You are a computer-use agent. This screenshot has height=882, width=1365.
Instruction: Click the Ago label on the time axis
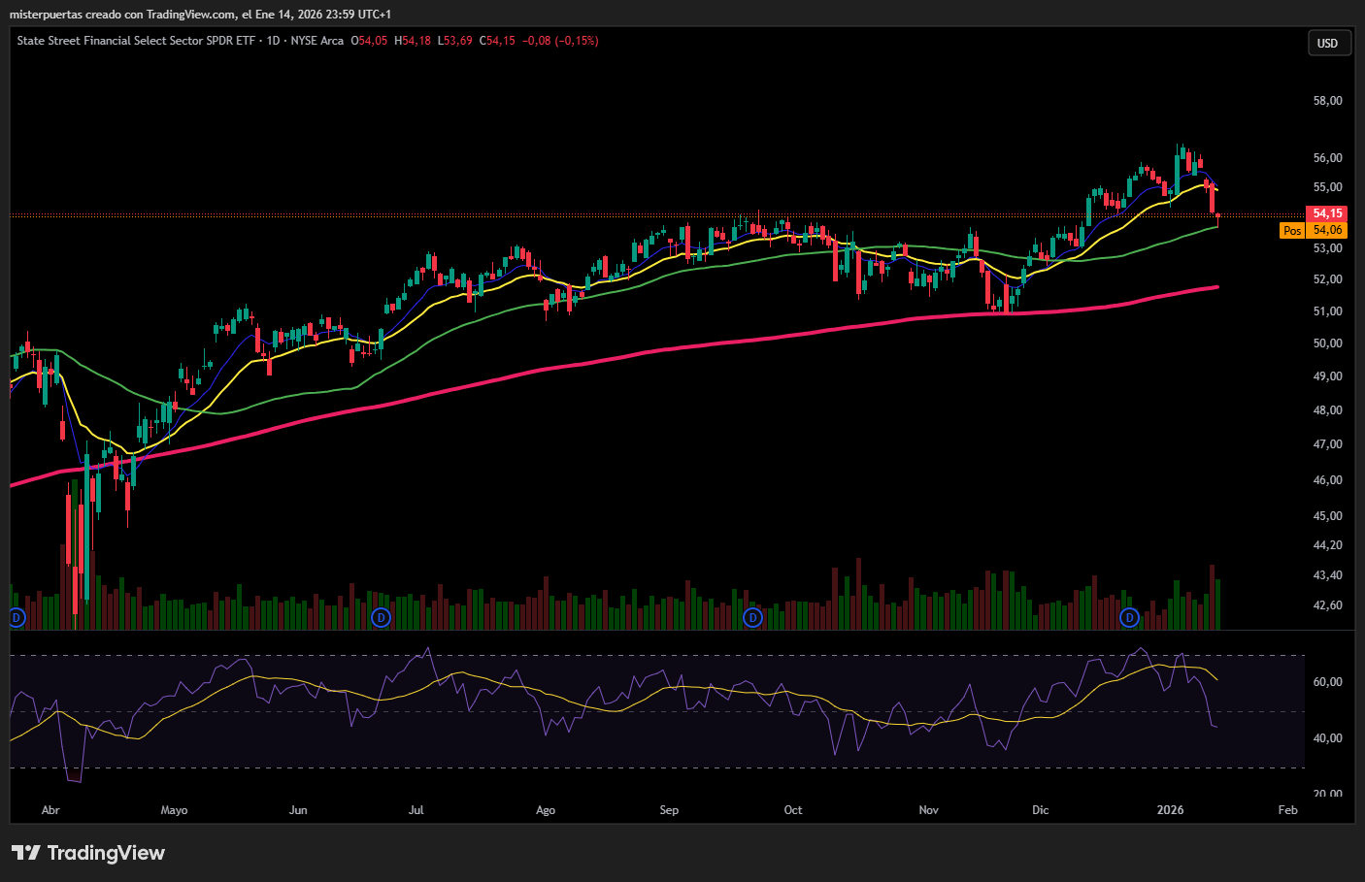[546, 810]
